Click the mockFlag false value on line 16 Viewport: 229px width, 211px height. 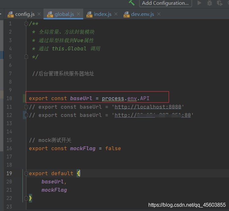[x=113, y=148]
